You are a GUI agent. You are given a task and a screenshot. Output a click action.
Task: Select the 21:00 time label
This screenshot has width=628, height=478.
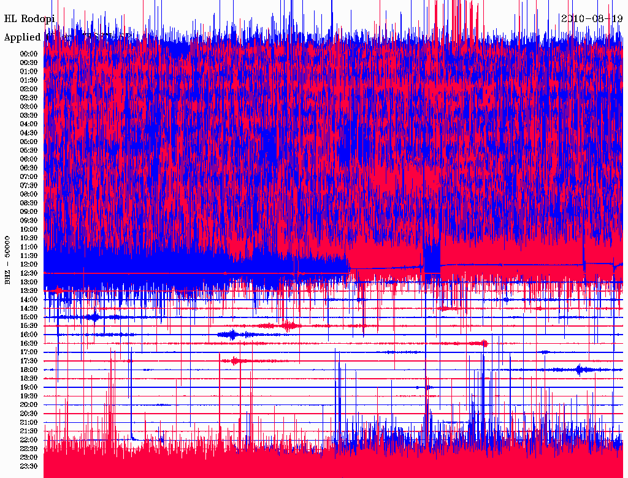pos(29,423)
